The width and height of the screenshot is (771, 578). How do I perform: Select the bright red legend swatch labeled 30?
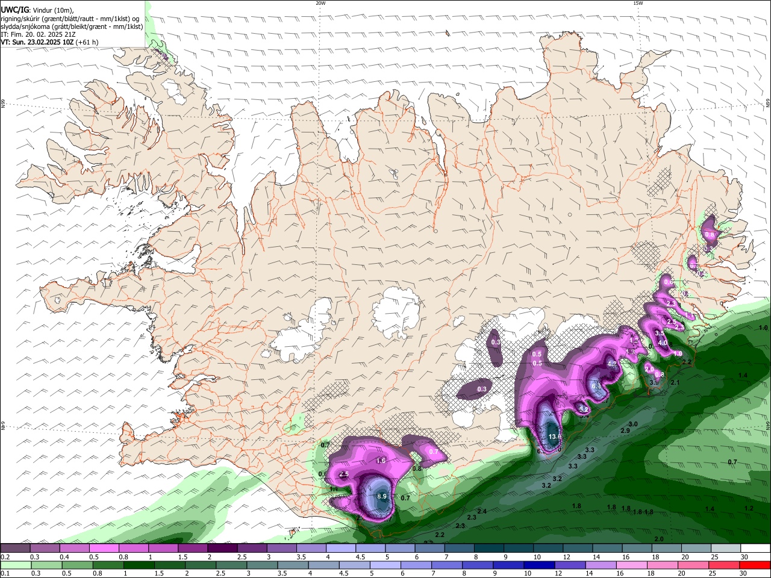(x=755, y=565)
